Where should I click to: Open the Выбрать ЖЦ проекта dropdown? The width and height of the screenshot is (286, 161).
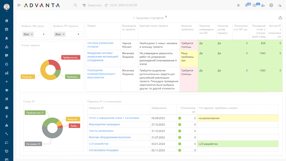(43, 34)
